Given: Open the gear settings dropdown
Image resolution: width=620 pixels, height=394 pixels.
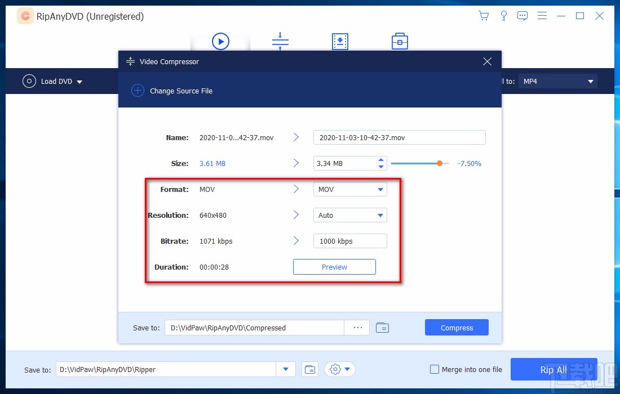Looking at the screenshot, I should click(340, 370).
